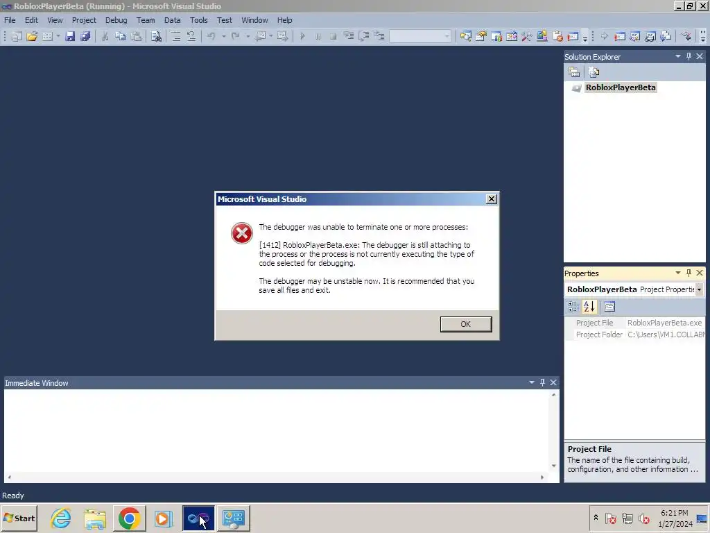The image size is (710, 533).
Task: Click the Step Over toolbar icon
Action: (x=364, y=36)
